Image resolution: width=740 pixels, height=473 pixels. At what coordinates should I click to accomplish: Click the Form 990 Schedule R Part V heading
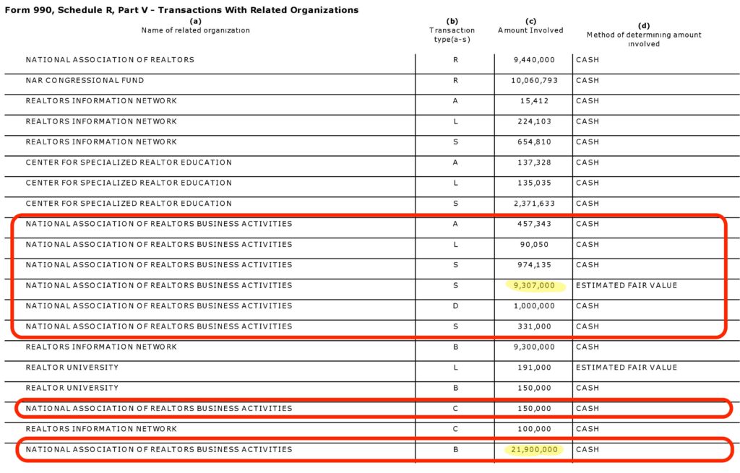pos(181,10)
